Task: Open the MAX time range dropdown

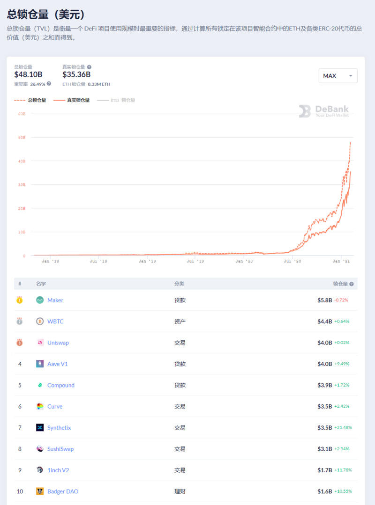Action: click(x=337, y=76)
